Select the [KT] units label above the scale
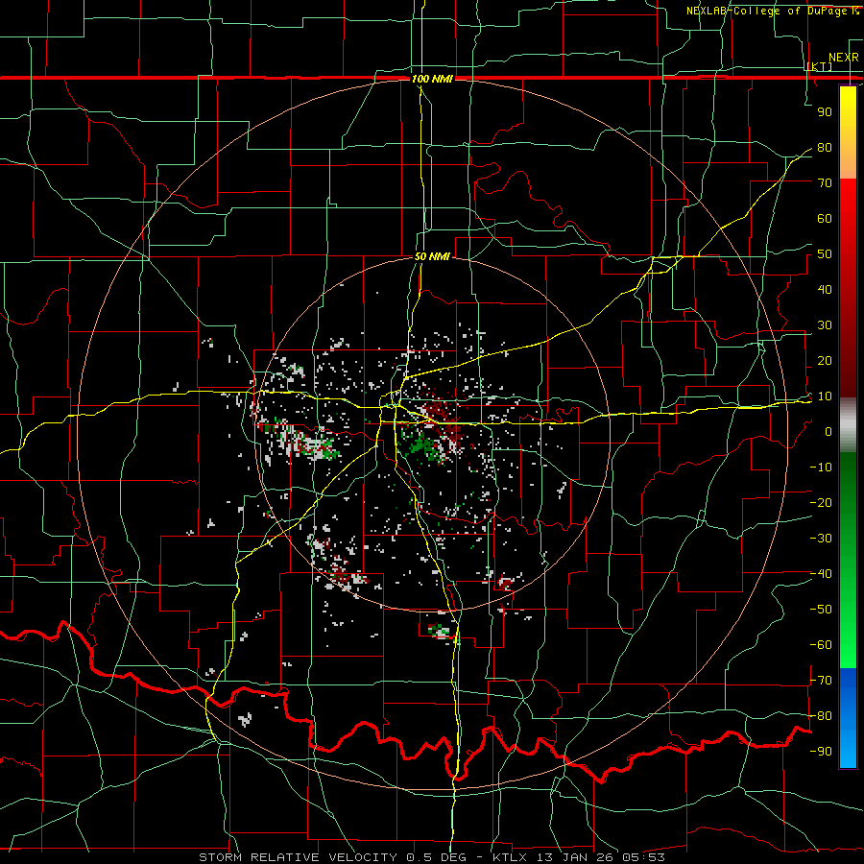The width and height of the screenshot is (864, 864). [820, 66]
